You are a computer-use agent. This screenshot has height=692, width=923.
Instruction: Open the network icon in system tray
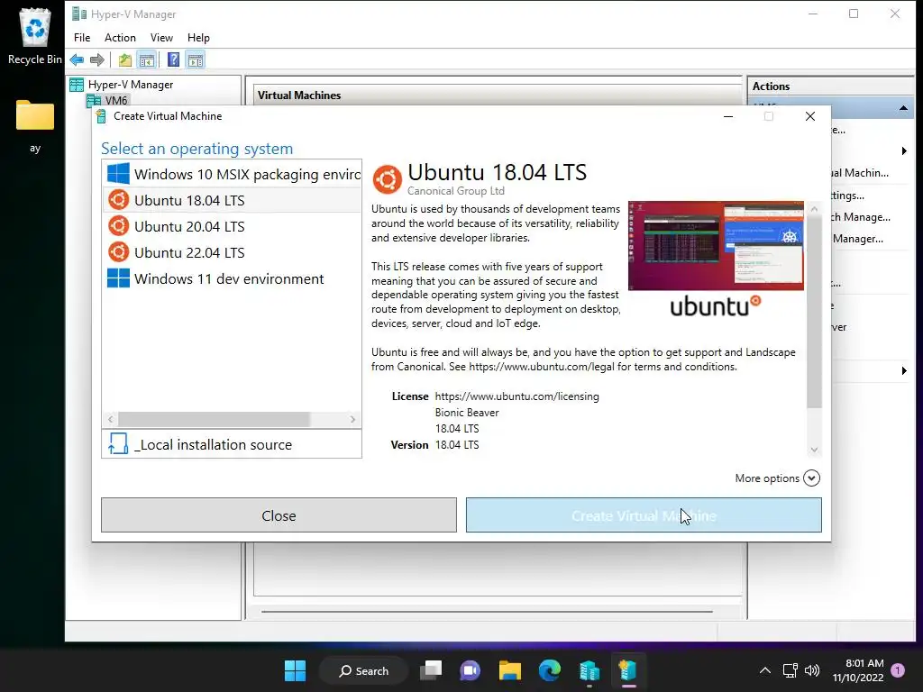click(x=790, y=670)
